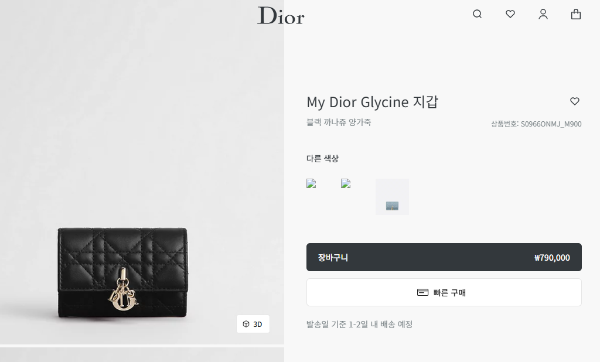Open the search magnifier icon
This screenshot has width=600, height=362.
tap(477, 14)
